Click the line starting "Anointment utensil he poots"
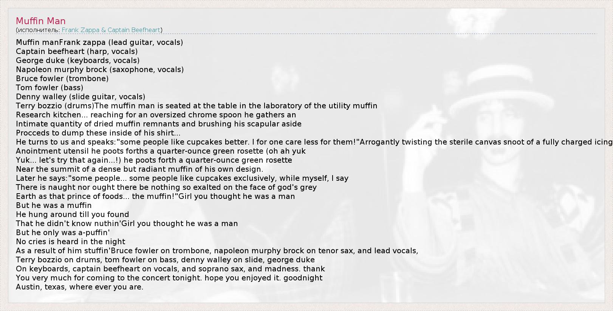 [161, 151]
